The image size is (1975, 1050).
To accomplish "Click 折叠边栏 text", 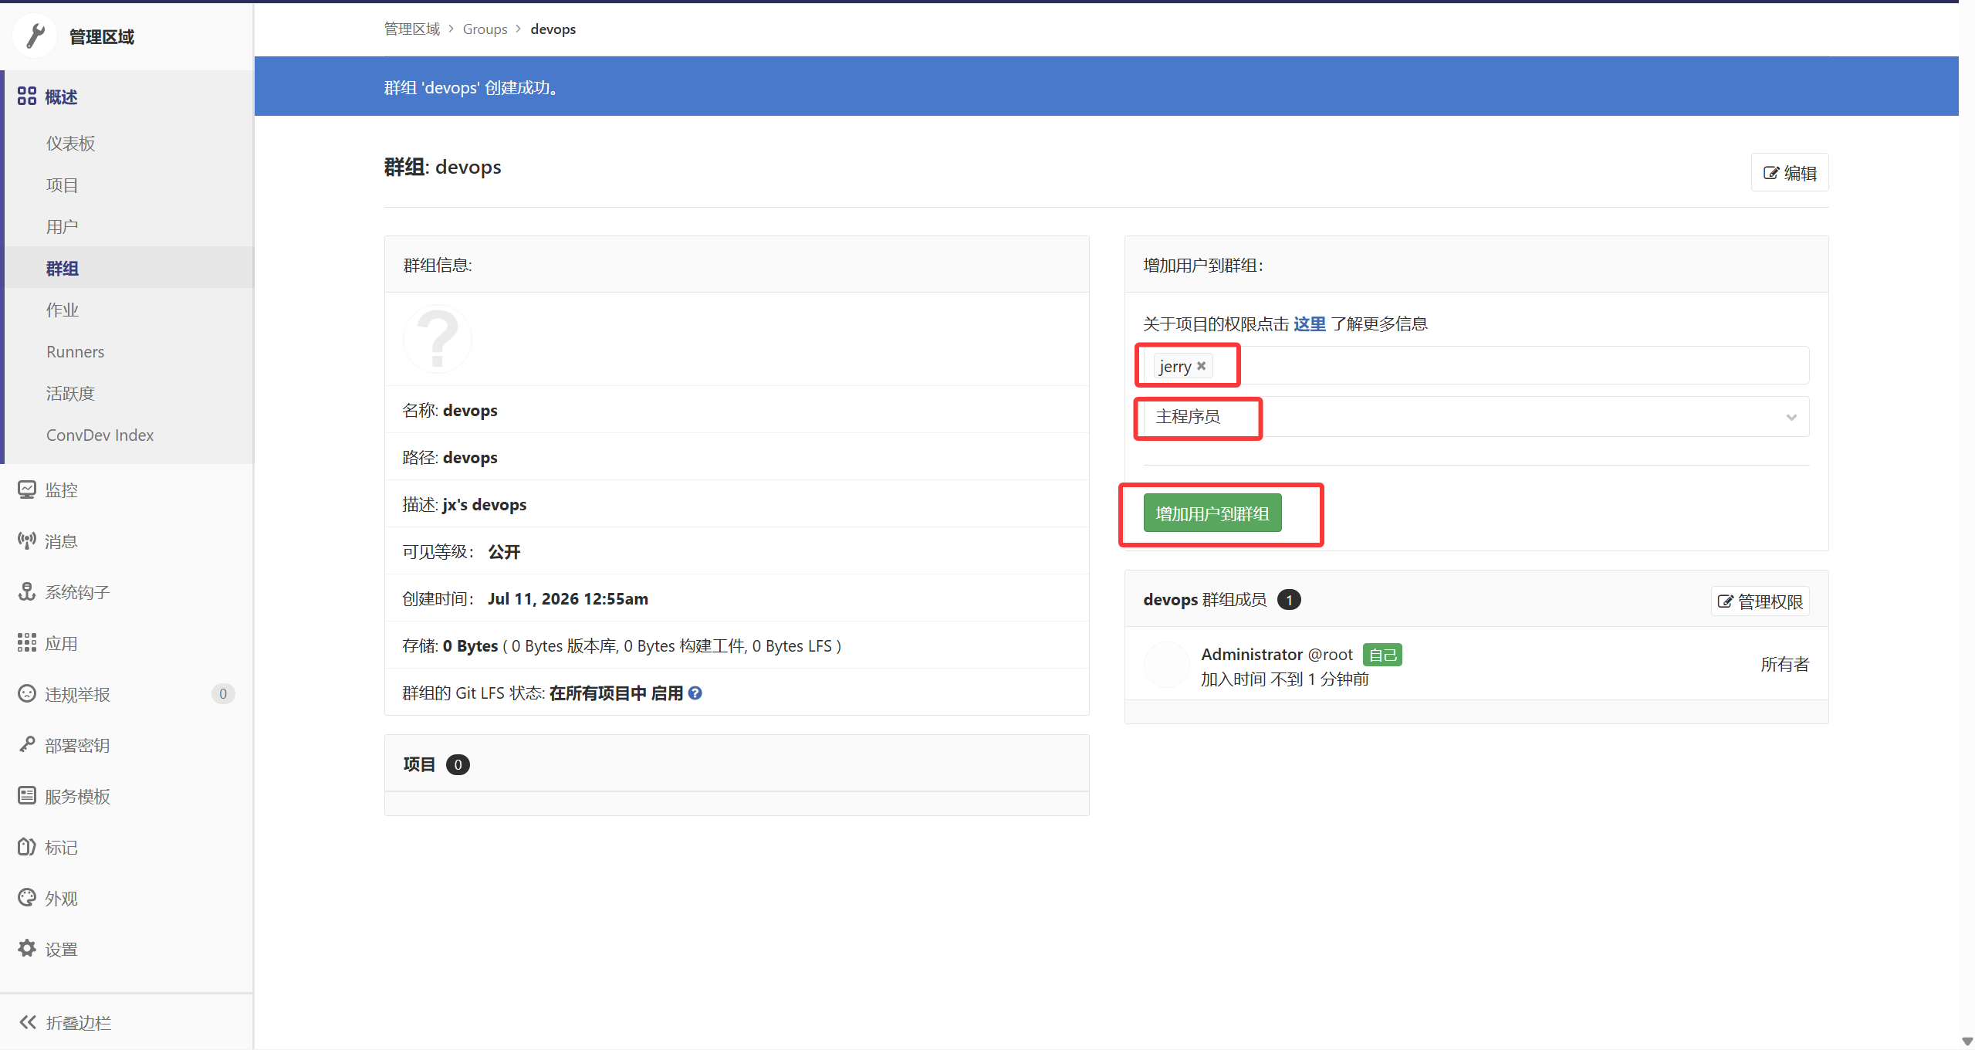I will [x=79, y=1022].
